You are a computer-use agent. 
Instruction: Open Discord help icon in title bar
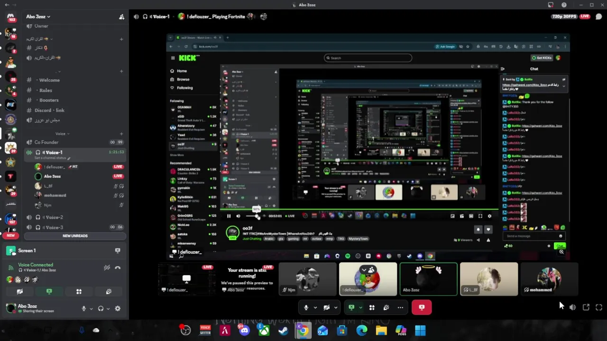(x=564, y=5)
